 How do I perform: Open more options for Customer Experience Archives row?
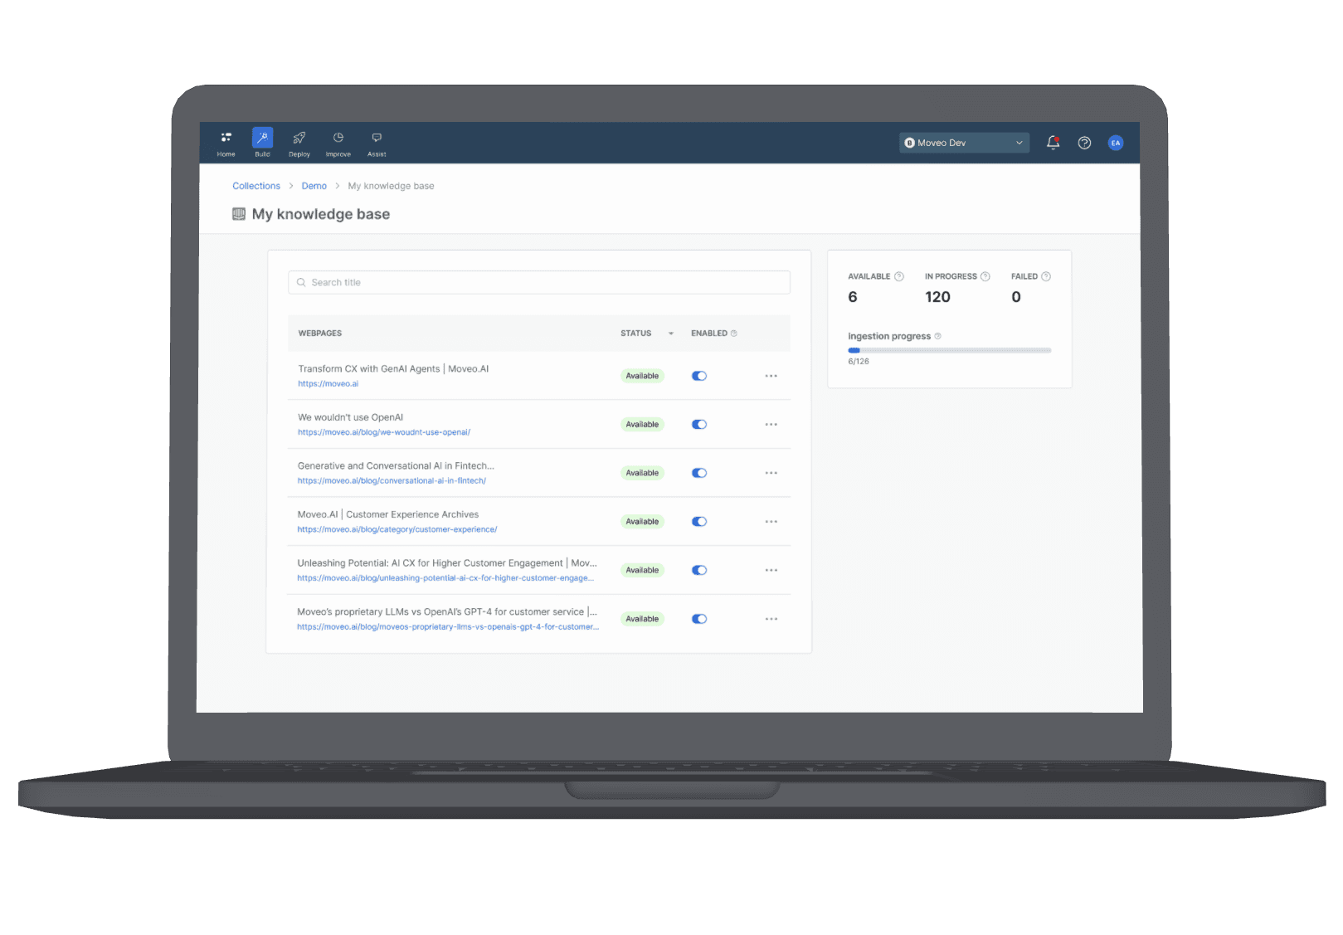[771, 522]
